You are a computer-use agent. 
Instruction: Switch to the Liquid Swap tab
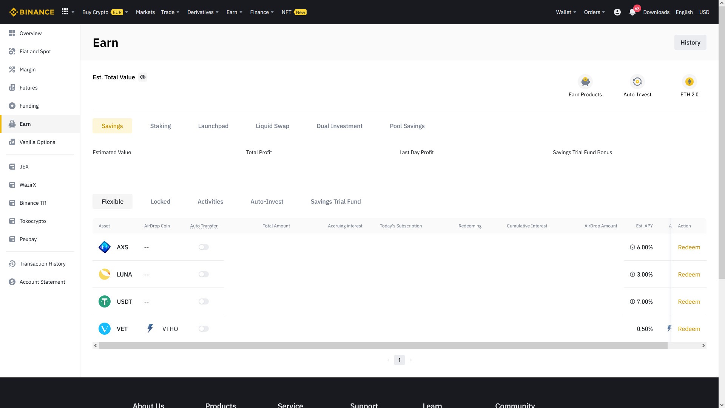(x=273, y=126)
